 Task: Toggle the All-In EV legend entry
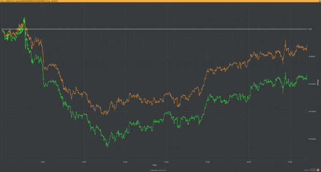coord(162,170)
